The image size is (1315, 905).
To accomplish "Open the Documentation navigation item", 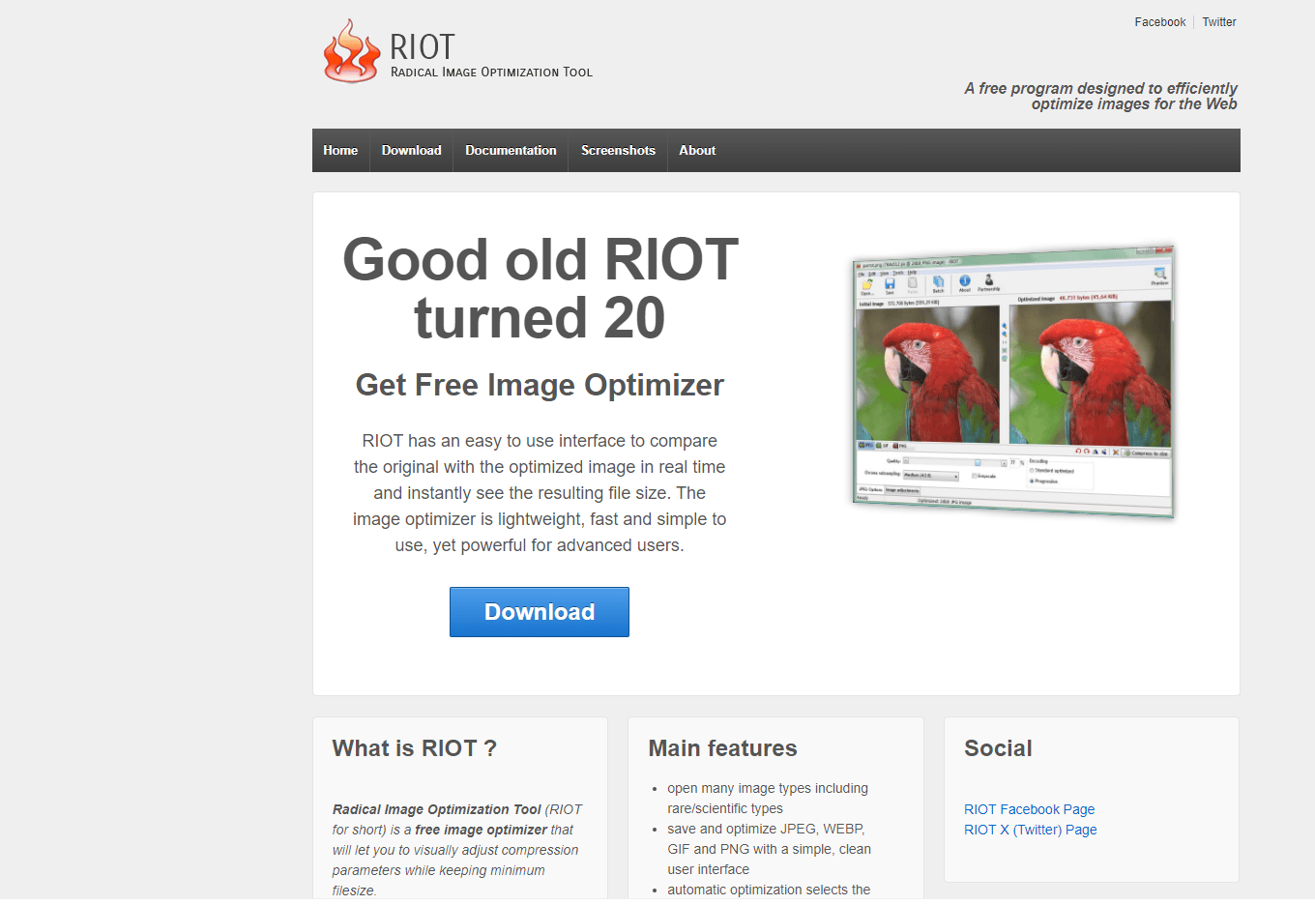I will tap(511, 151).
